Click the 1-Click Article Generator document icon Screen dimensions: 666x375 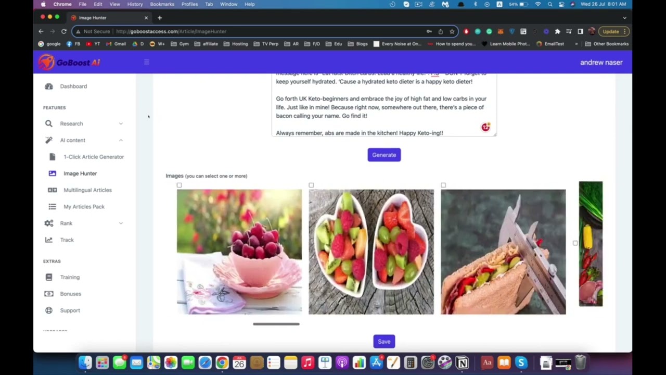53,157
